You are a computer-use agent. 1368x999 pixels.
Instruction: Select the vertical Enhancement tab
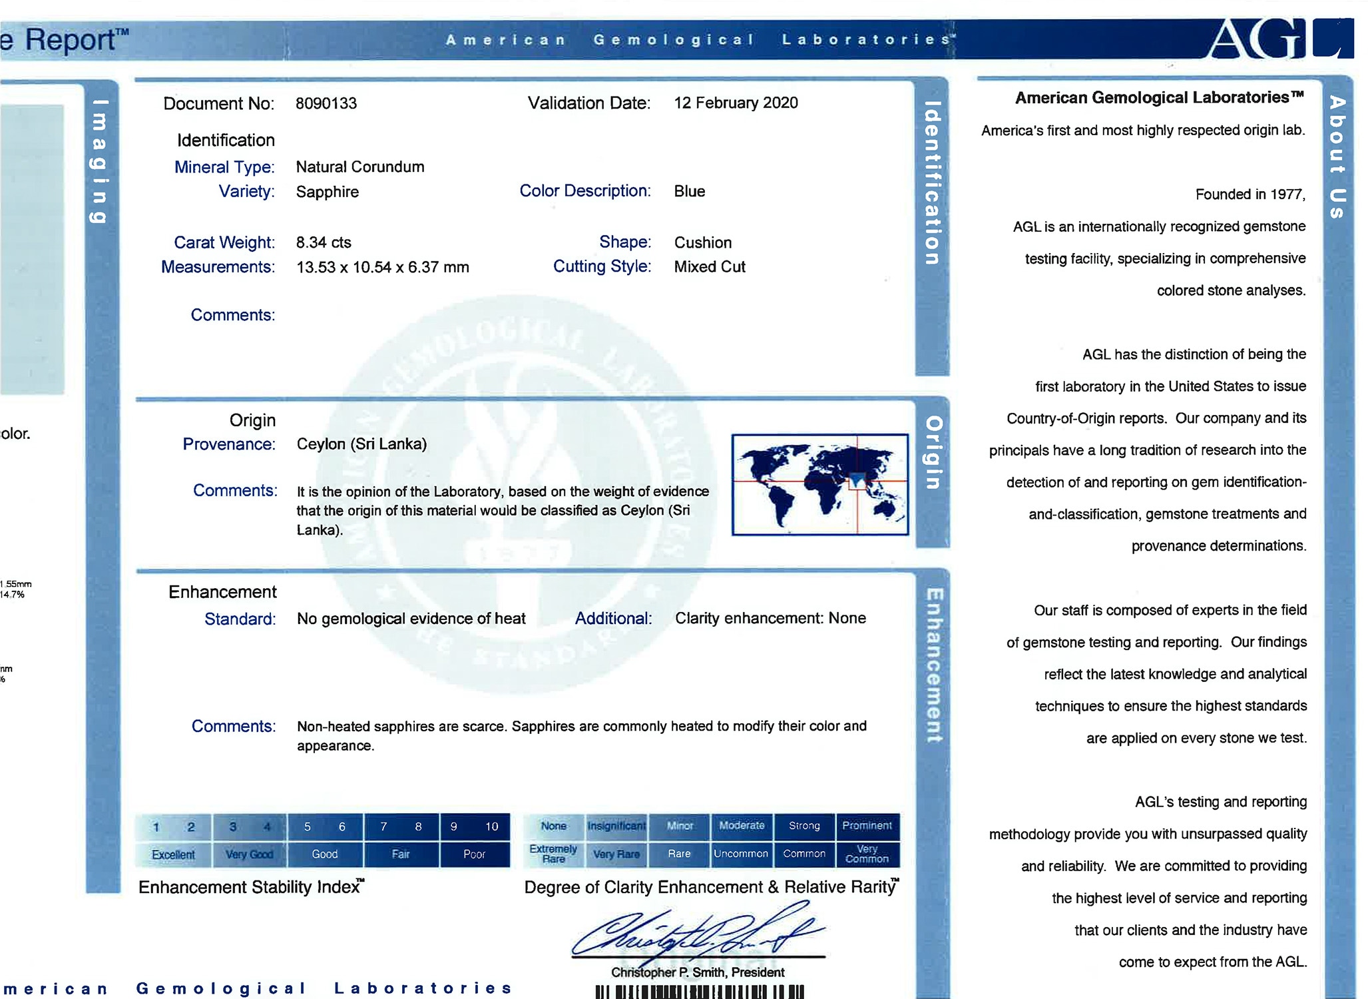[x=933, y=665]
